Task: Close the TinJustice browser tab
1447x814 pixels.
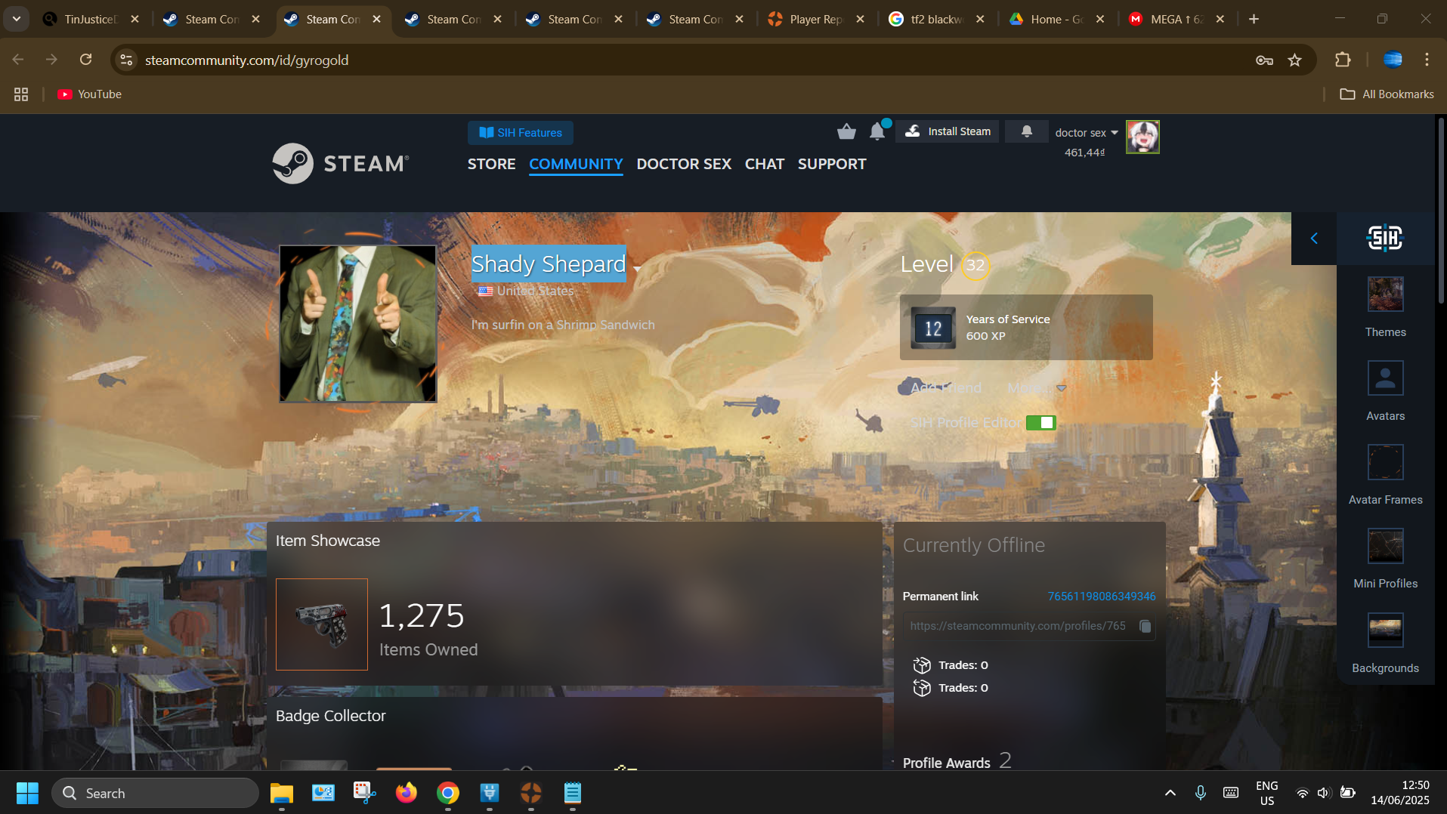Action: 134,20
